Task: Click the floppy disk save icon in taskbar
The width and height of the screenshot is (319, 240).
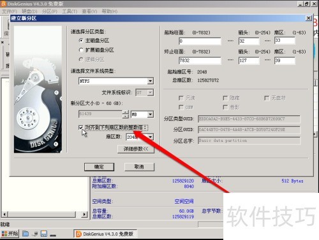Action: pyautogui.click(x=44, y=234)
